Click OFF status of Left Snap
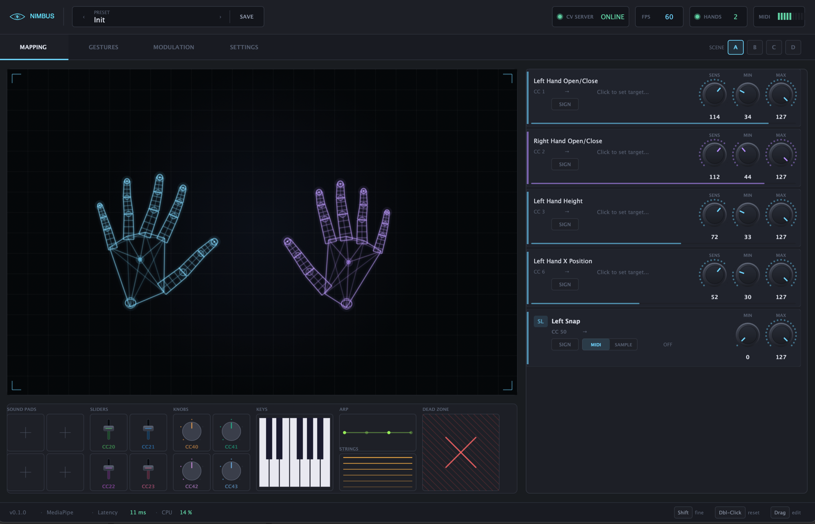This screenshot has height=524, width=815. click(667, 345)
